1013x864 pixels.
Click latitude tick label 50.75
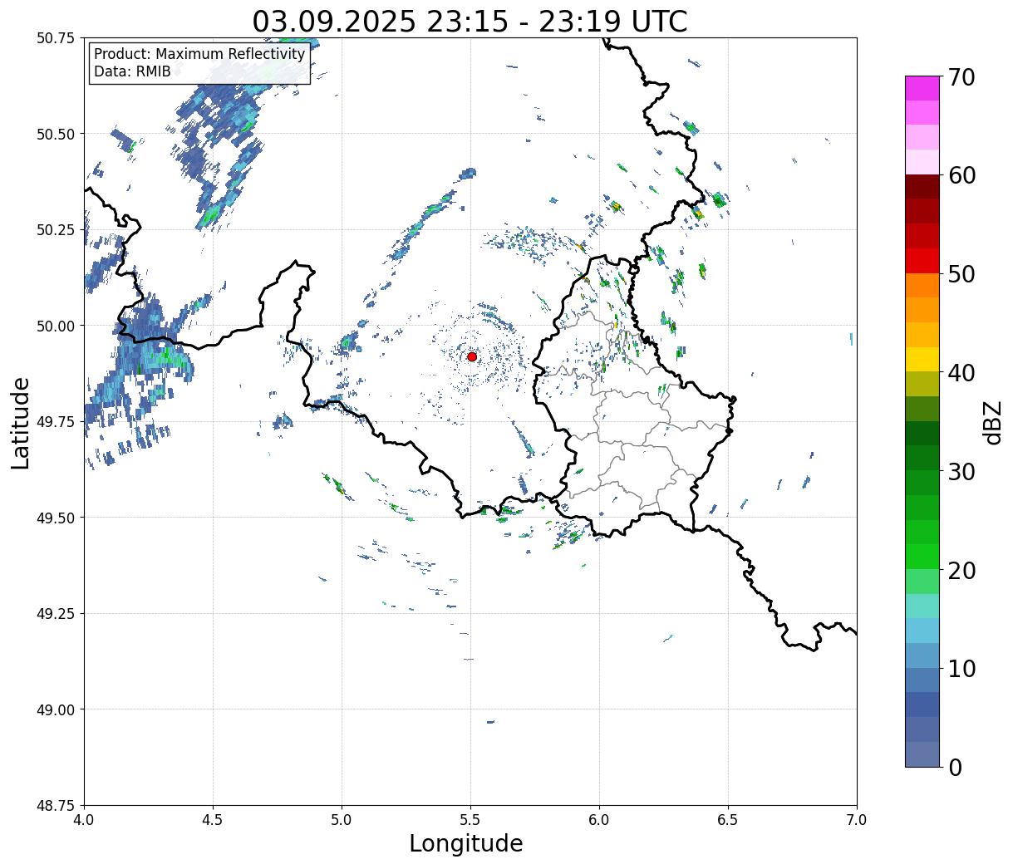tap(56, 38)
